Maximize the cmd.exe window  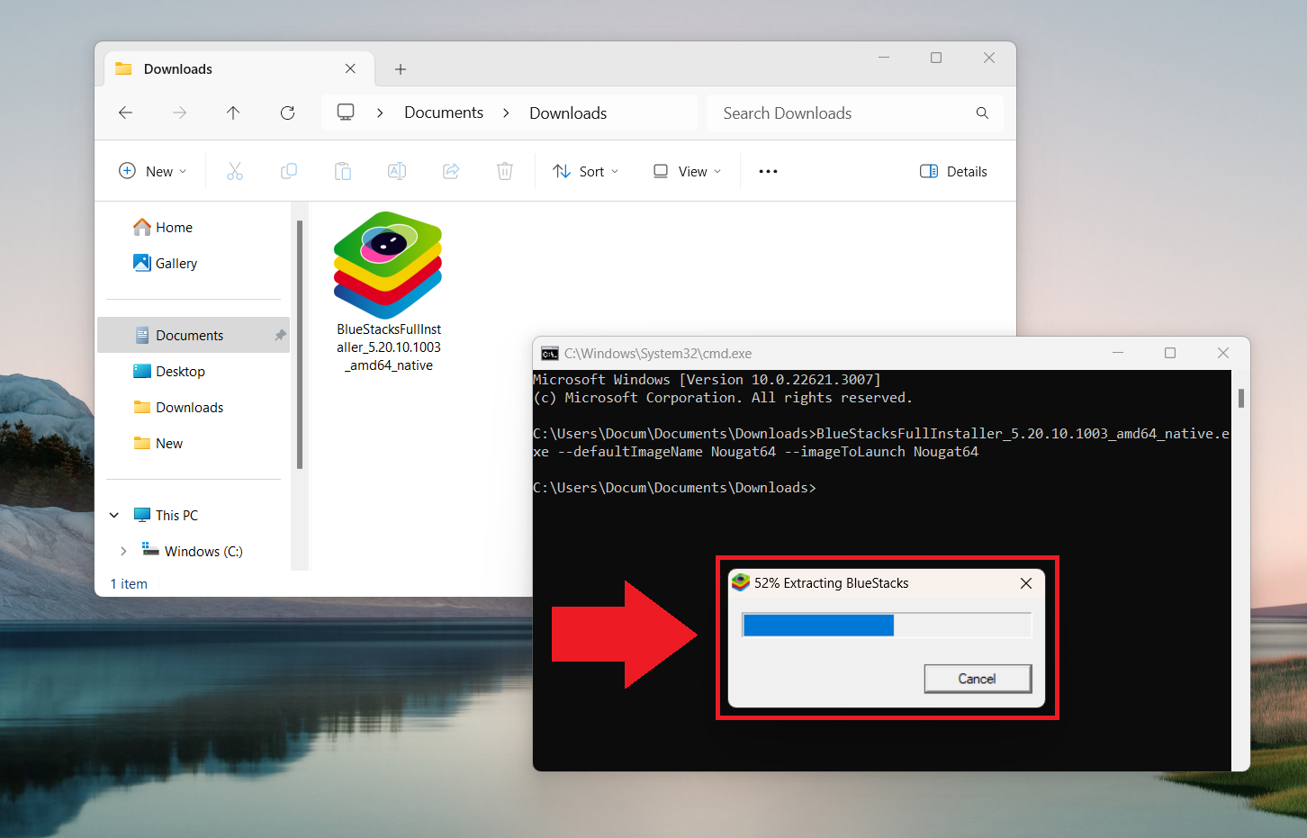point(1170,353)
